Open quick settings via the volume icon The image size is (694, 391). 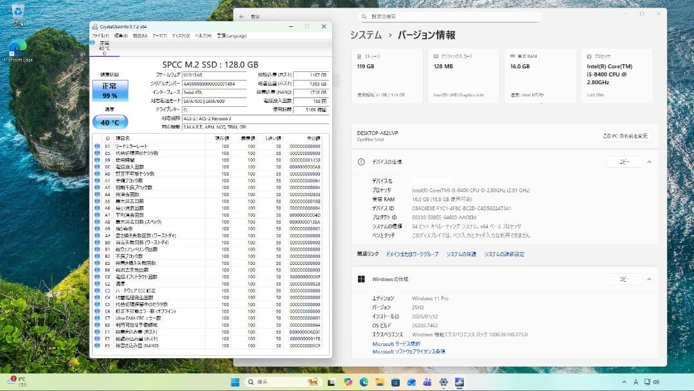point(656,382)
